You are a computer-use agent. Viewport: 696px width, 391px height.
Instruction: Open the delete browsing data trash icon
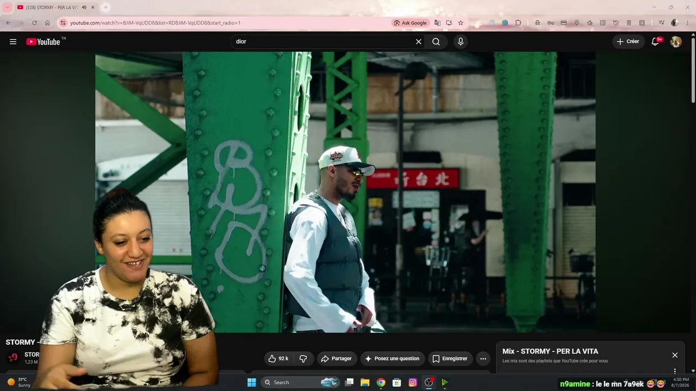(x=629, y=23)
